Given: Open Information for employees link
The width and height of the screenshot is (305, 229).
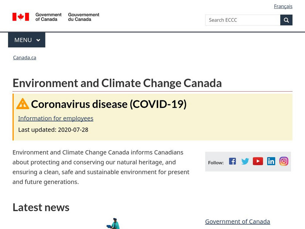Looking at the screenshot, I should 56,118.
